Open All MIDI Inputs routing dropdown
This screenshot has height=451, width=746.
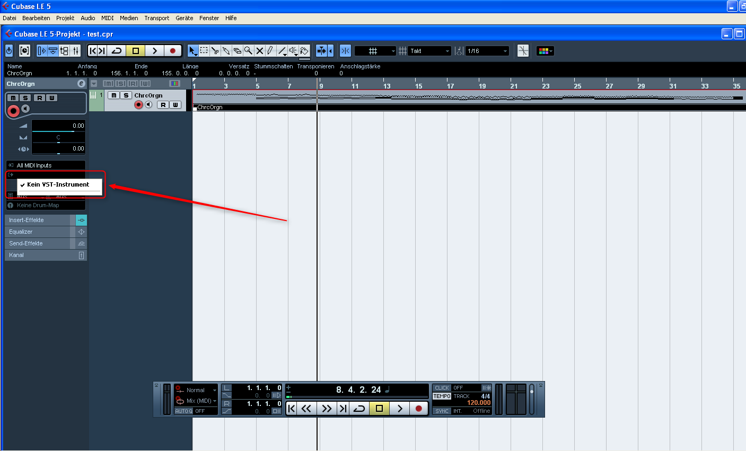46,165
